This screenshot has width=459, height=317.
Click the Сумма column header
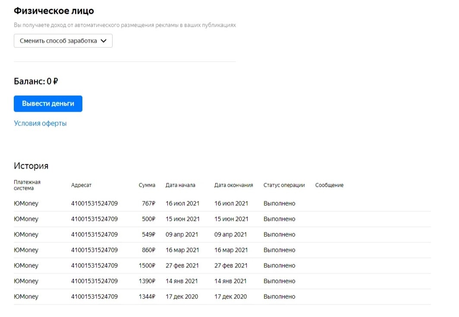(x=147, y=185)
